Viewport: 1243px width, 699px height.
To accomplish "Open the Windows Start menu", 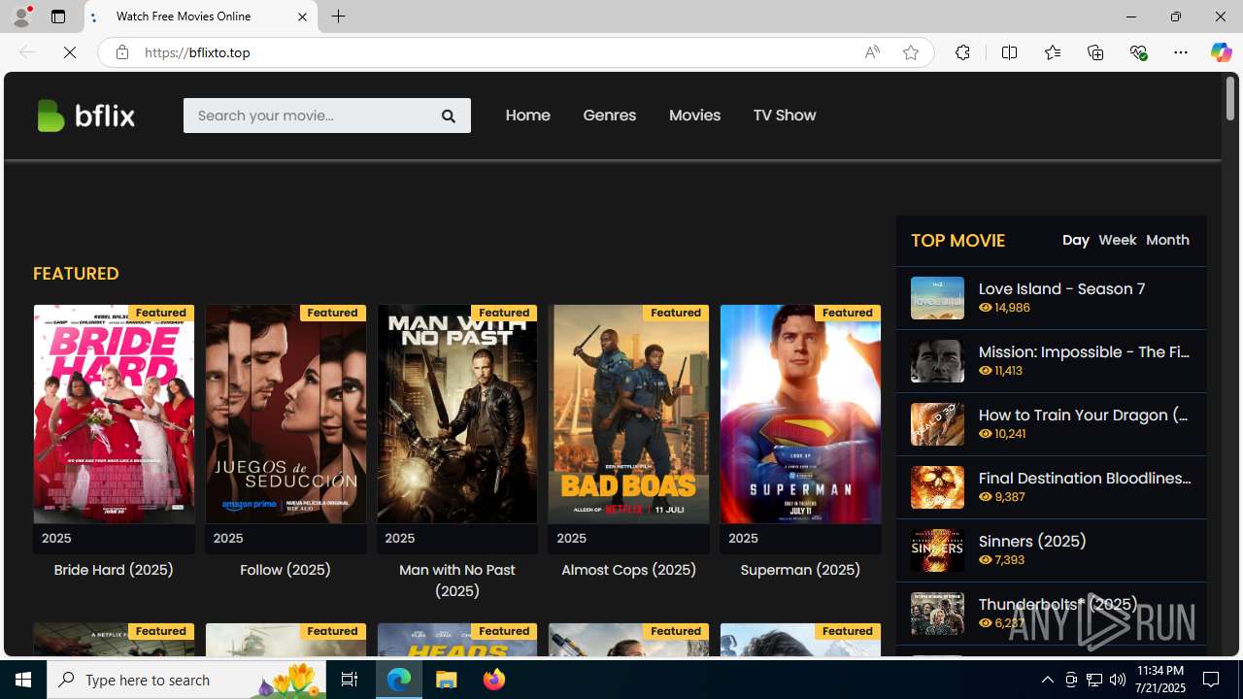I will tap(23, 680).
